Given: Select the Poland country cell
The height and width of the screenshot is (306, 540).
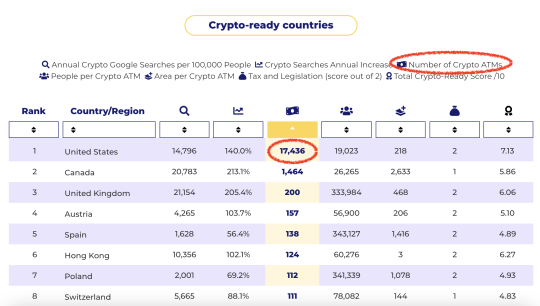Looking at the screenshot, I should pyautogui.click(x=78, y=276).
